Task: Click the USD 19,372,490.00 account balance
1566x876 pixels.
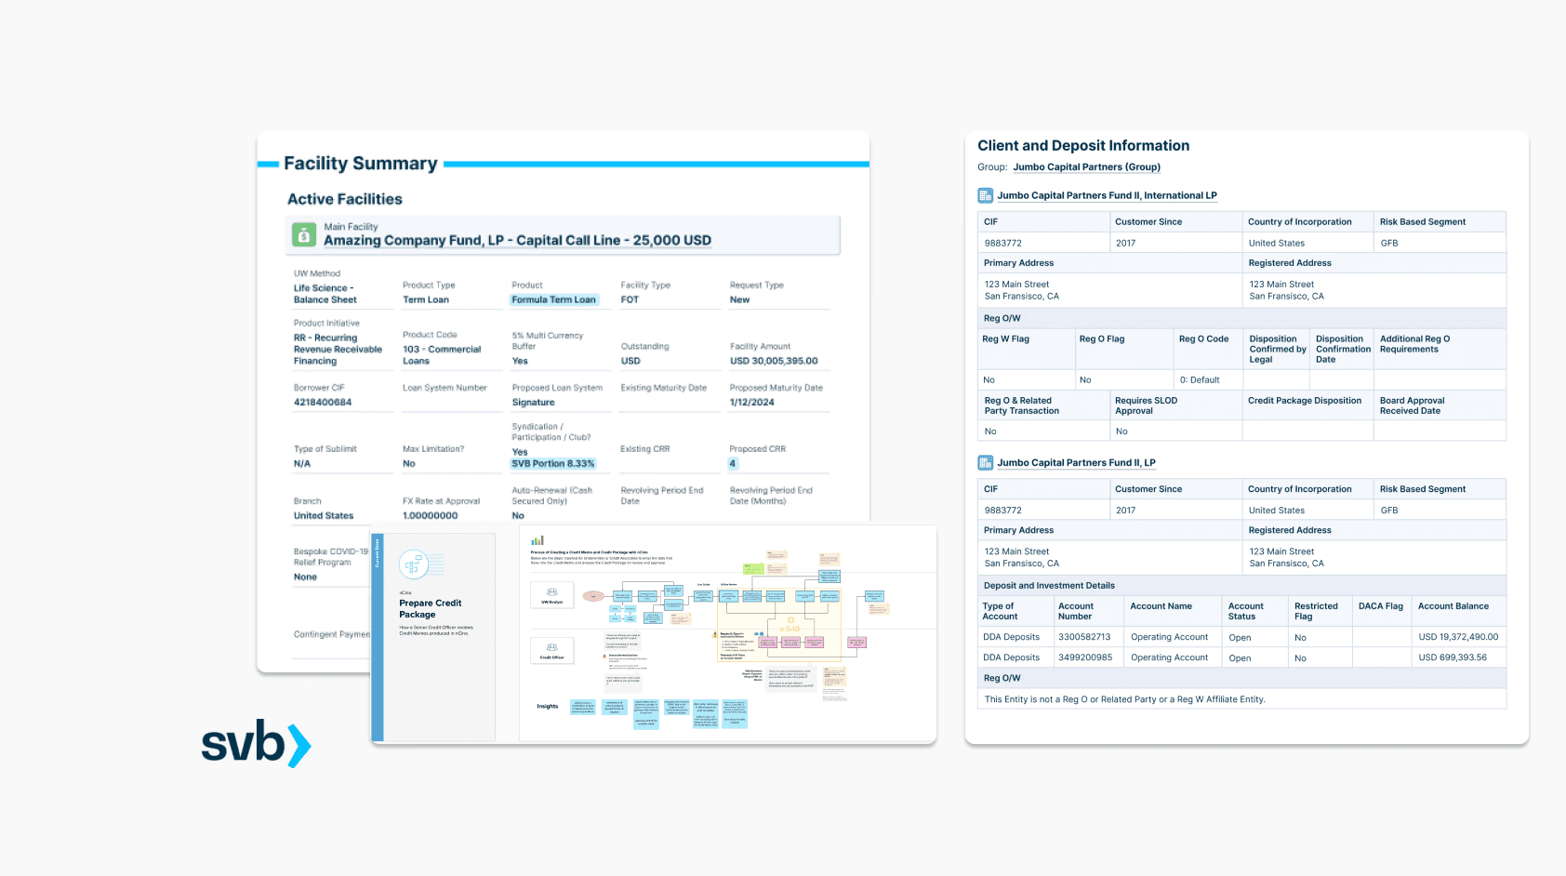Action: pyautogui.click(x=1458, y=637)
